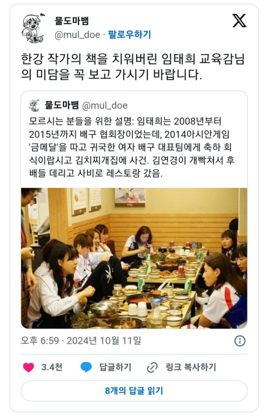
Task: Click the blue reply speech bubble icon
Action: (x=86, y=367)
